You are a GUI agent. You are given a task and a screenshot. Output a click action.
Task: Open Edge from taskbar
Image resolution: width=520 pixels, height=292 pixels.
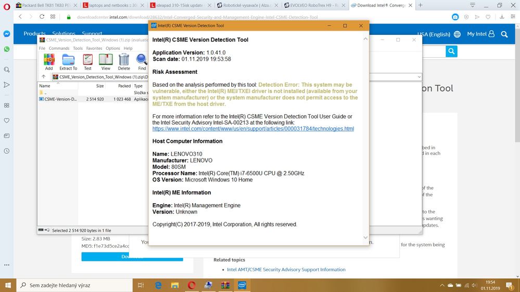tap(158, 285)
